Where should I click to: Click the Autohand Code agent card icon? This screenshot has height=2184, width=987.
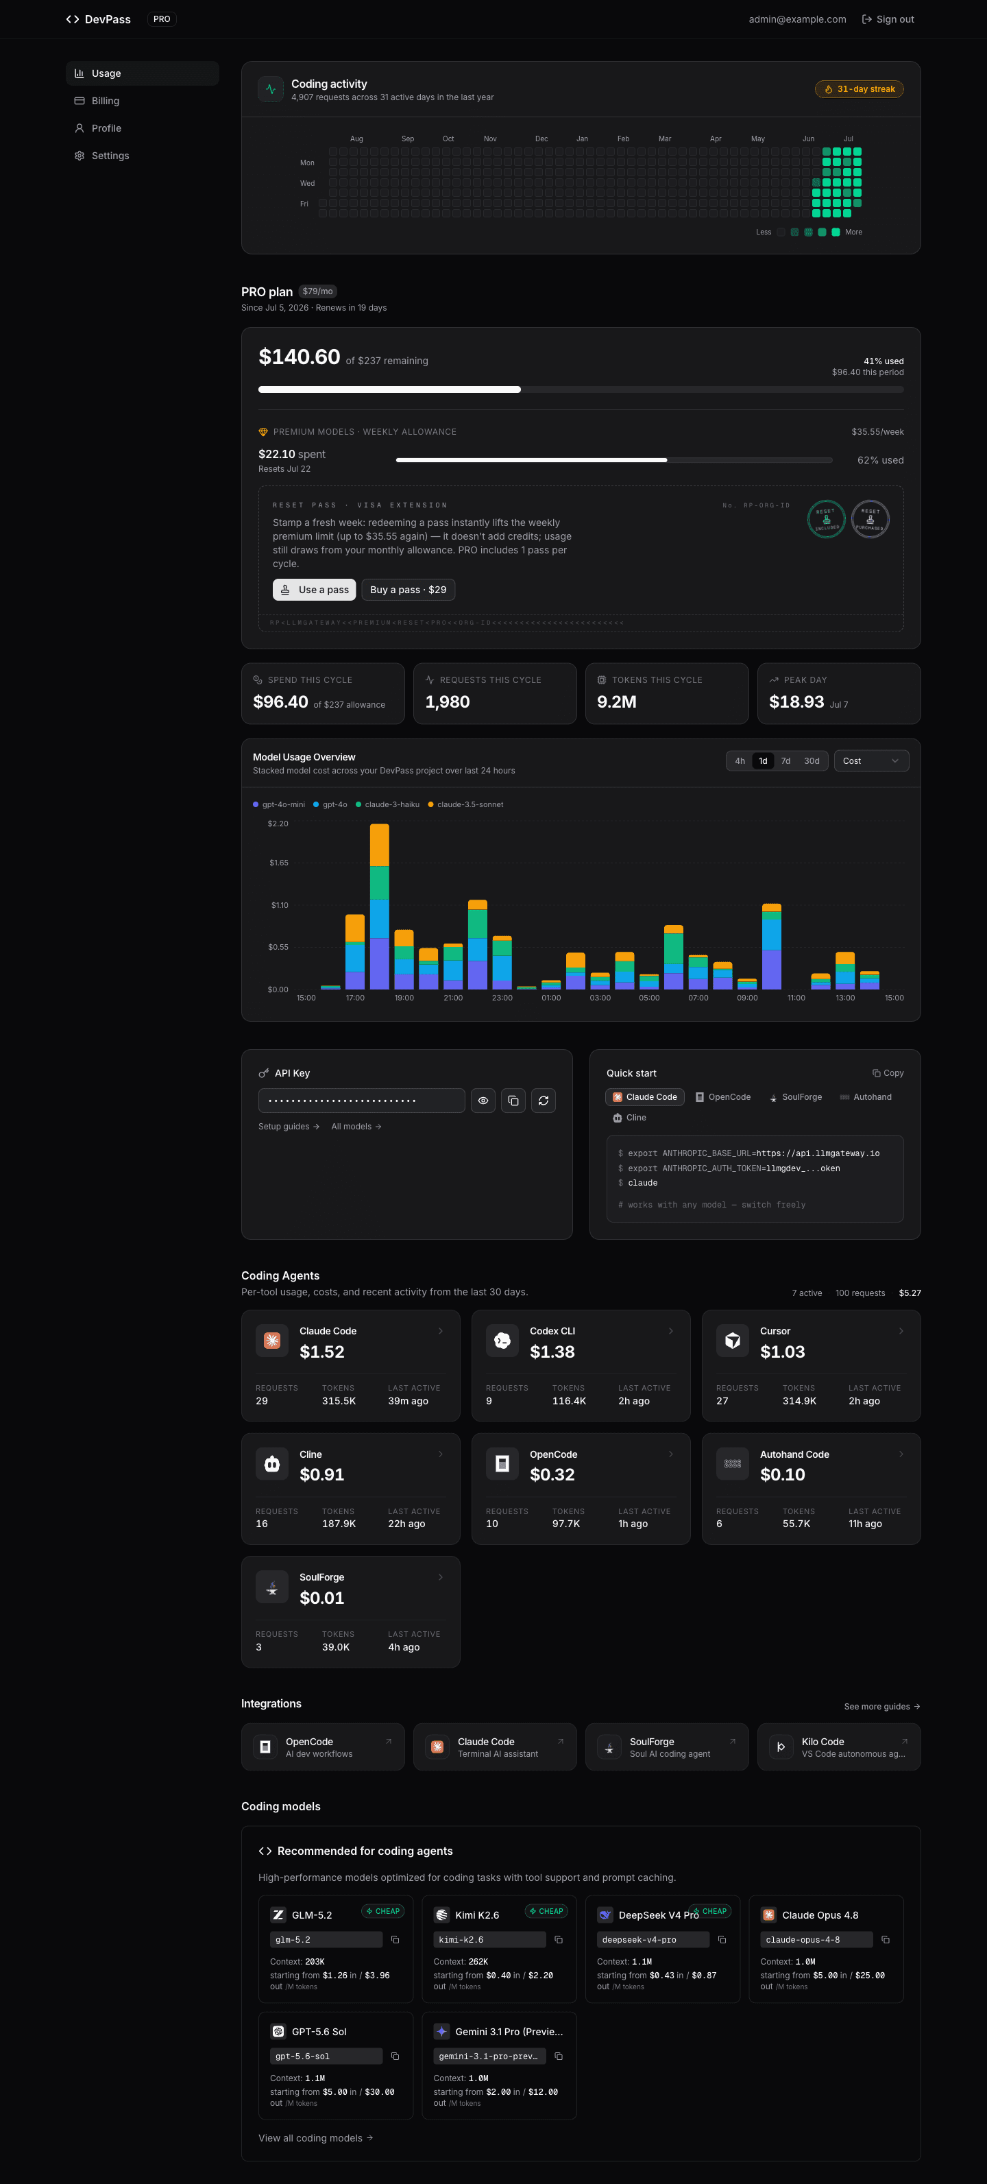tap(733, 1463)
